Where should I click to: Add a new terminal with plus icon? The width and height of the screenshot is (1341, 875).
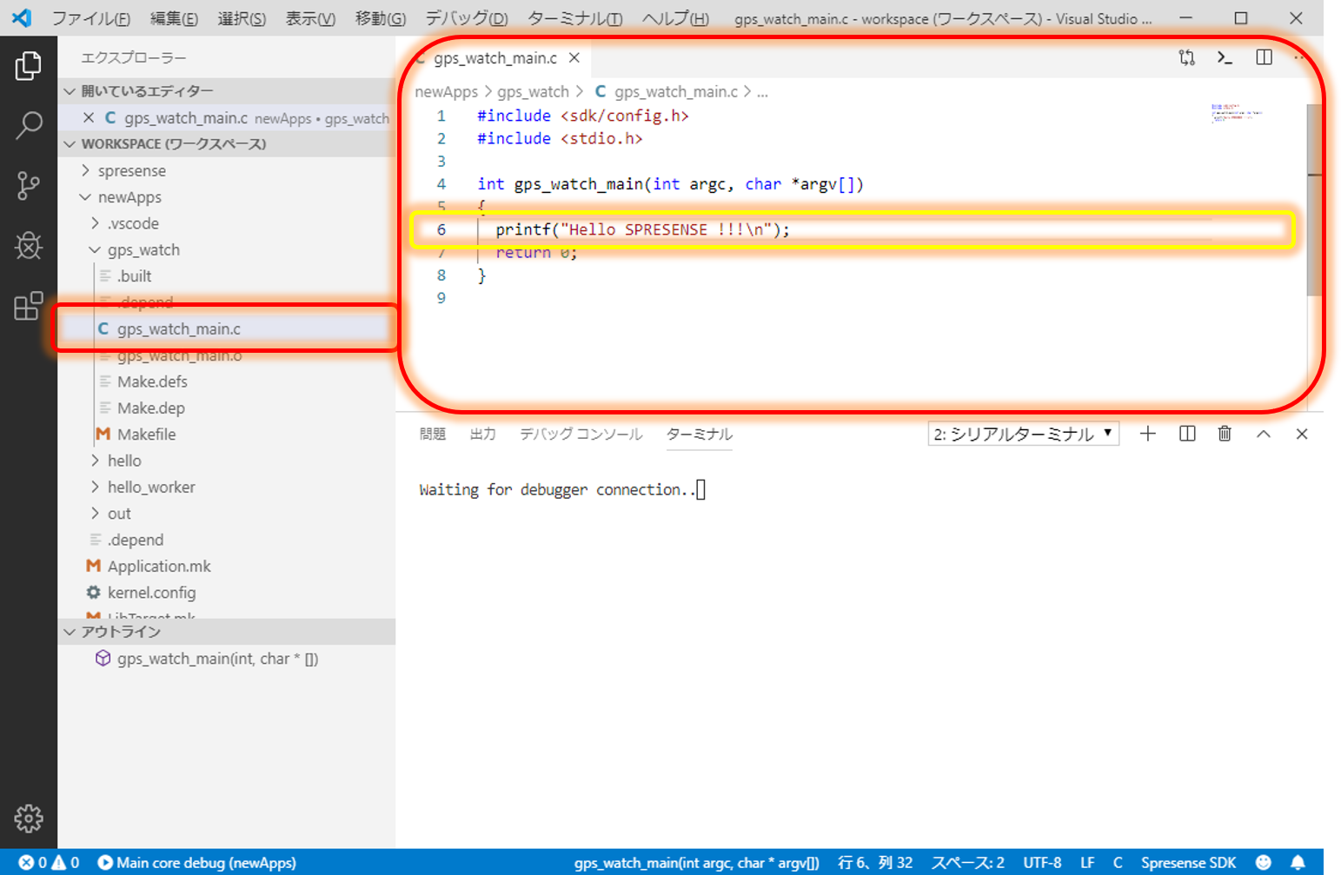coord(1147,434)
